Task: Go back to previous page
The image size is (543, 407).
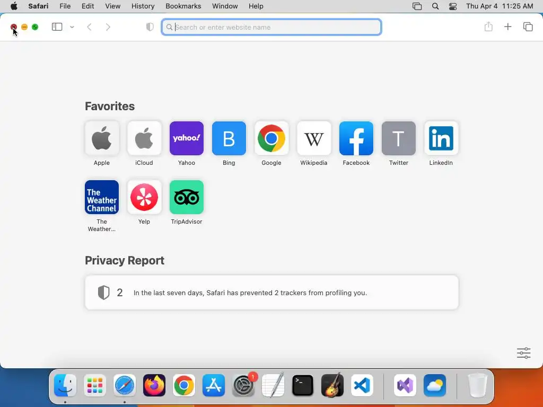Action: [x=89, y=27]
